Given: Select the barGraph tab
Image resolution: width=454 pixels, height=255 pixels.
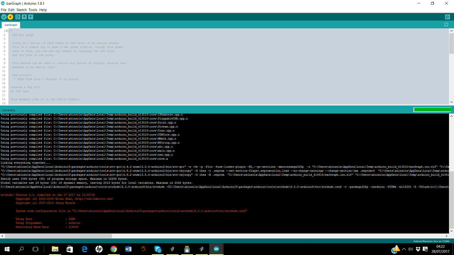Looking at the screenshot, I should pos(11,25).
